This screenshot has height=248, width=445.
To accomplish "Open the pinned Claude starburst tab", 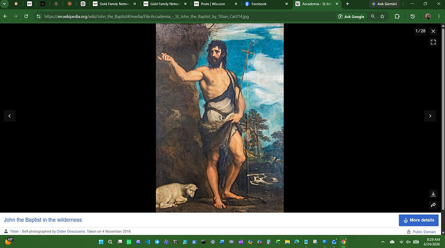I will pos(69,4).
